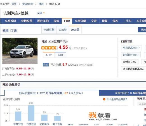Select the 1.5T engine tab
Screen dimensions: 146x126
49,55
